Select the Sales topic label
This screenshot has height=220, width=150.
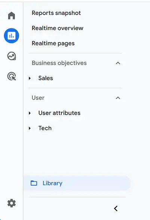(46, 78)
